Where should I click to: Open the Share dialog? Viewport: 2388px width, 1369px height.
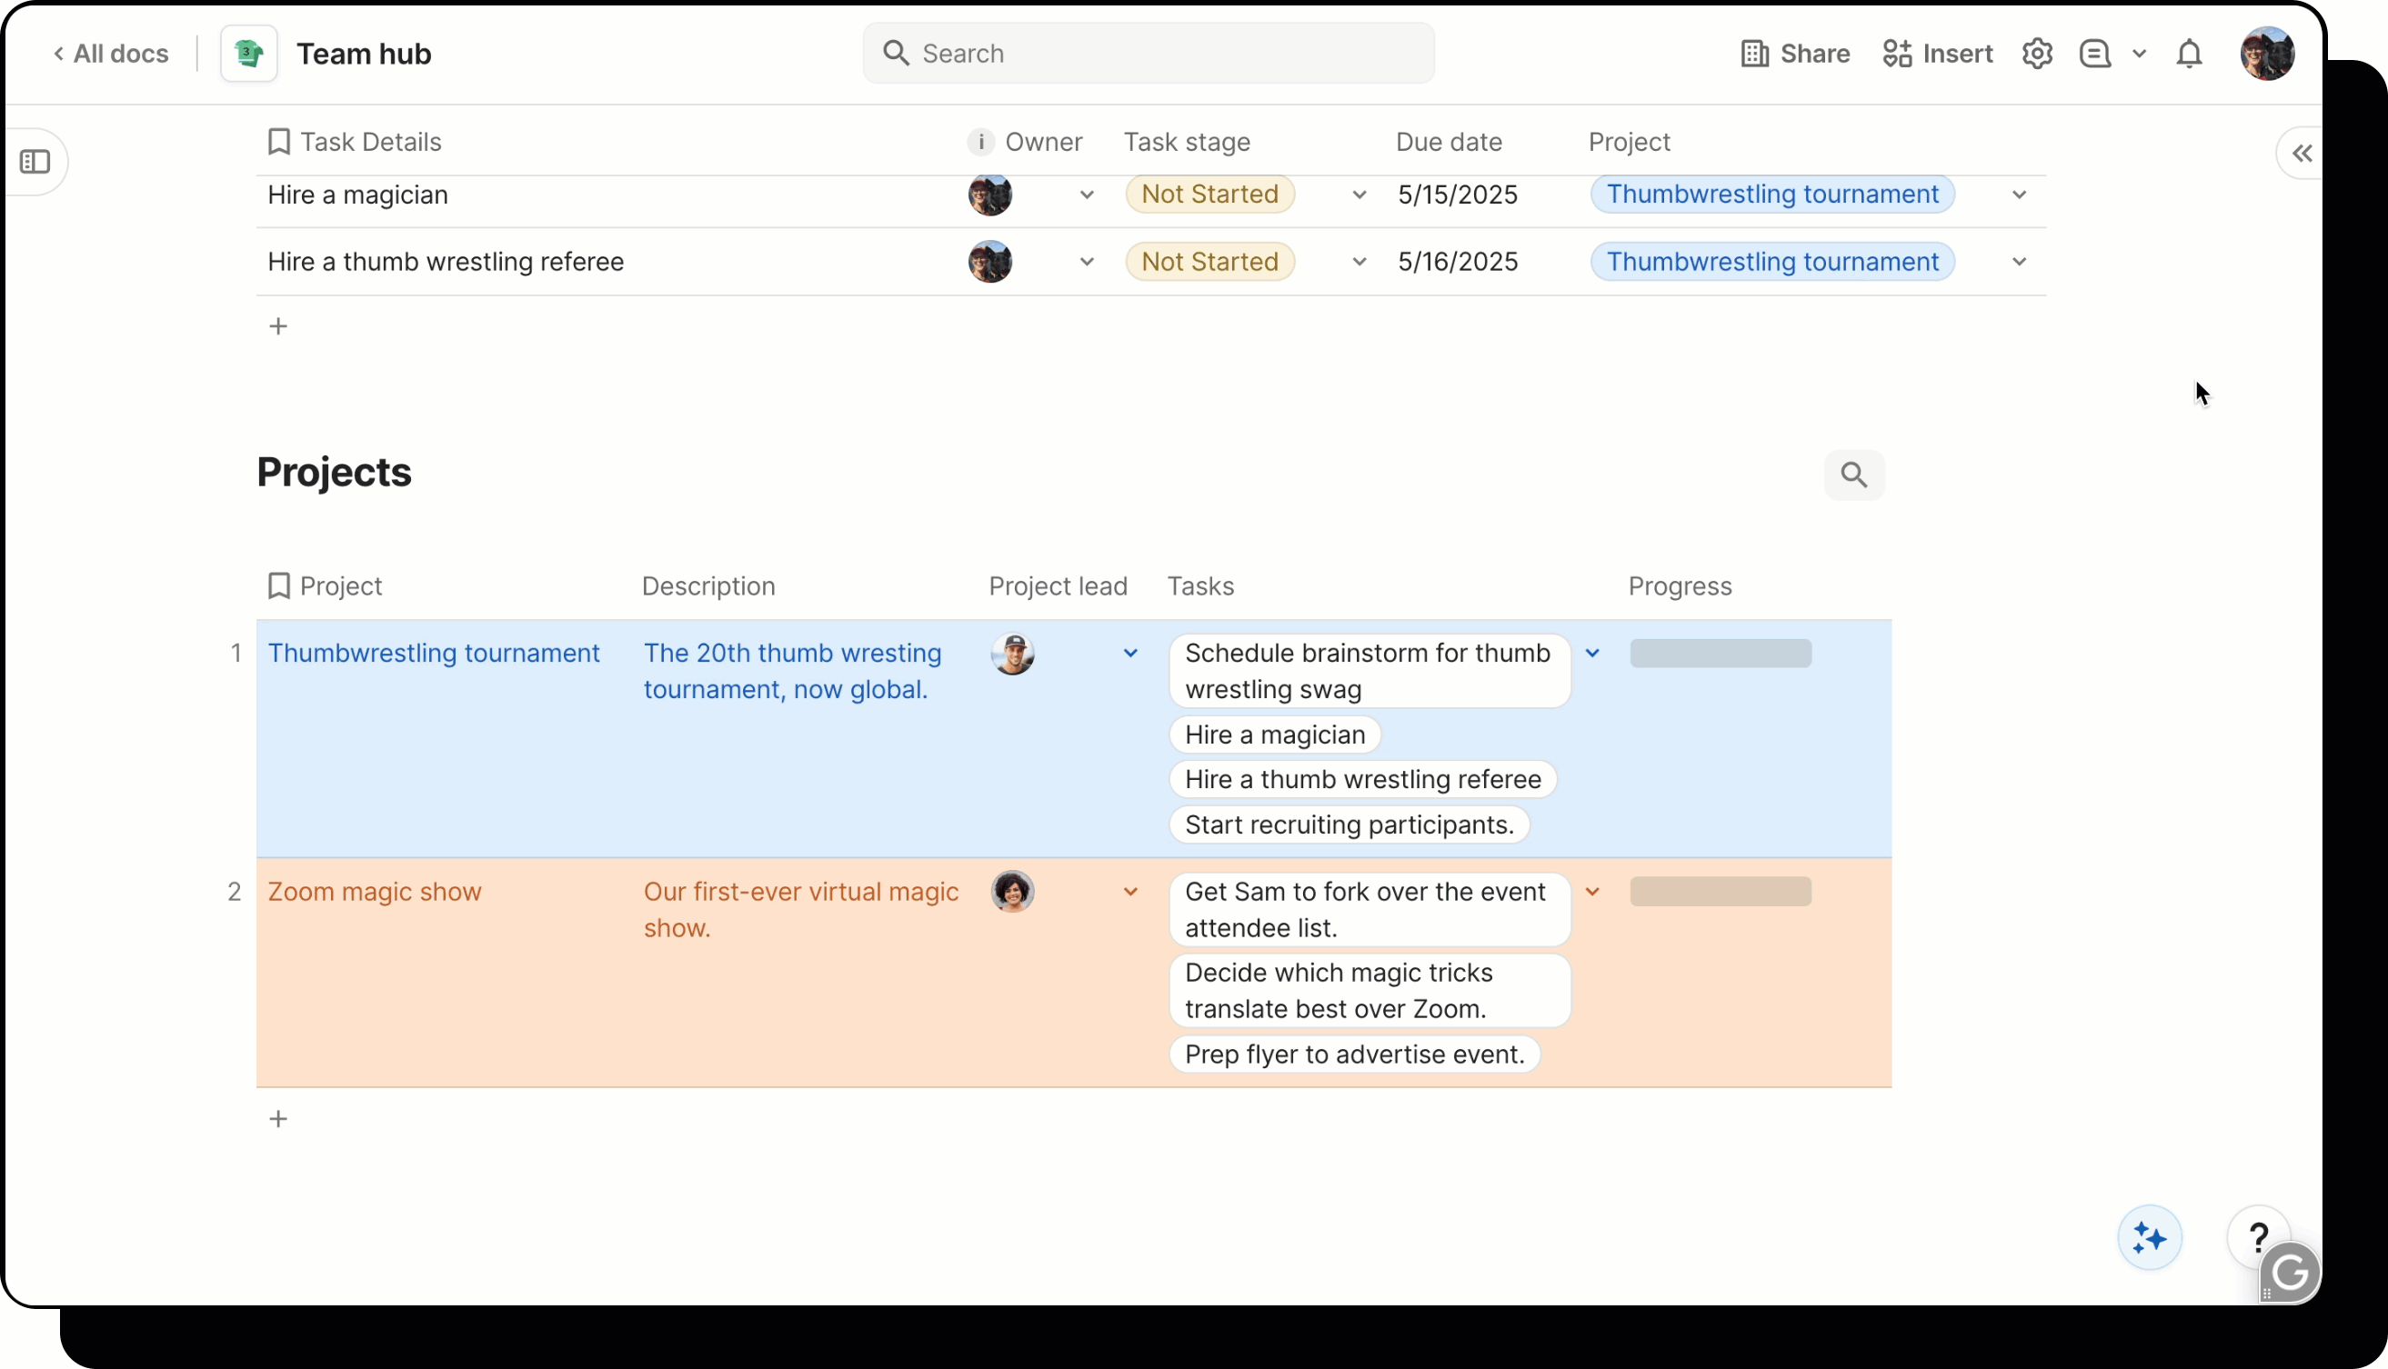[1794, 54]
